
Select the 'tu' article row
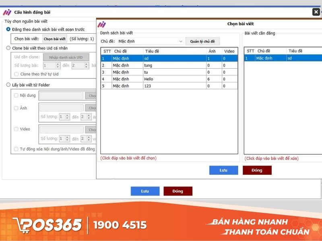click(169, 72)
